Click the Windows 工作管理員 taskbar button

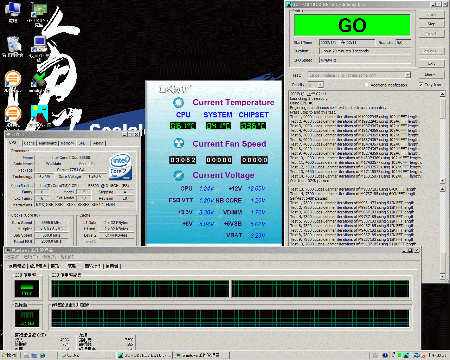202,355
